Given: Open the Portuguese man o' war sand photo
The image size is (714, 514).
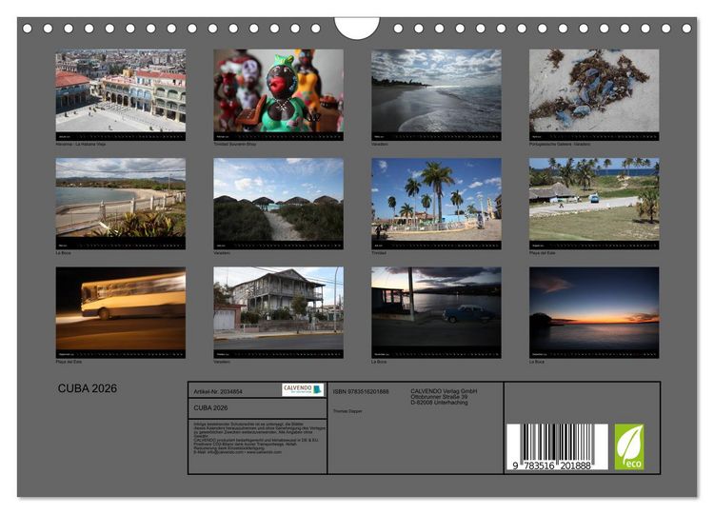Looking at the screenshot, I should point(594,90).
